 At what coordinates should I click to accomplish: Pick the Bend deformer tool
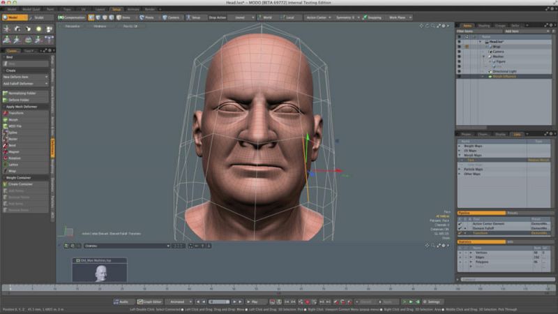pyautogui.click(x=6, y=145)
